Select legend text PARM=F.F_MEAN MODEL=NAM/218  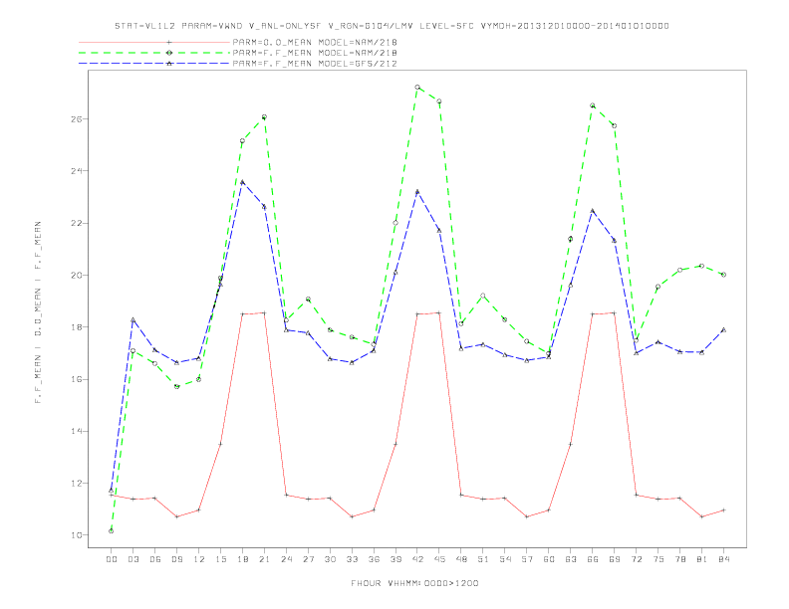pos(315,53)
